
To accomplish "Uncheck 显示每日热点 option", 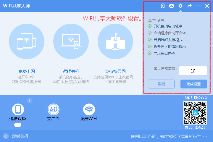I will coord(150,53).
